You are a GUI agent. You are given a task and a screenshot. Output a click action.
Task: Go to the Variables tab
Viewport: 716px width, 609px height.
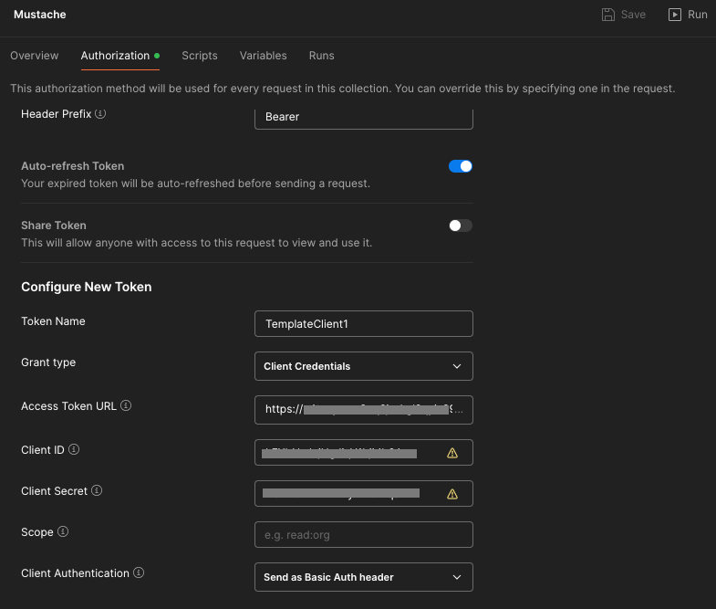(263, 56)
